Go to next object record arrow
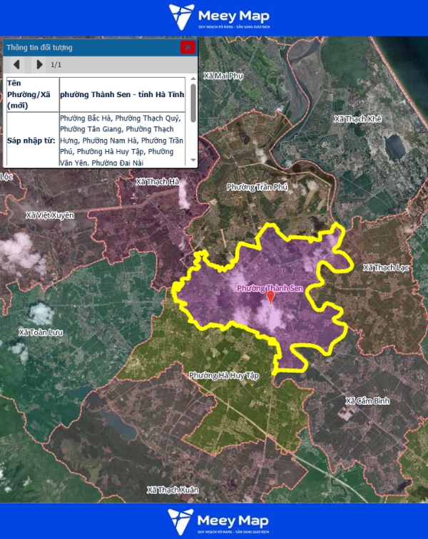 [39, 65]
